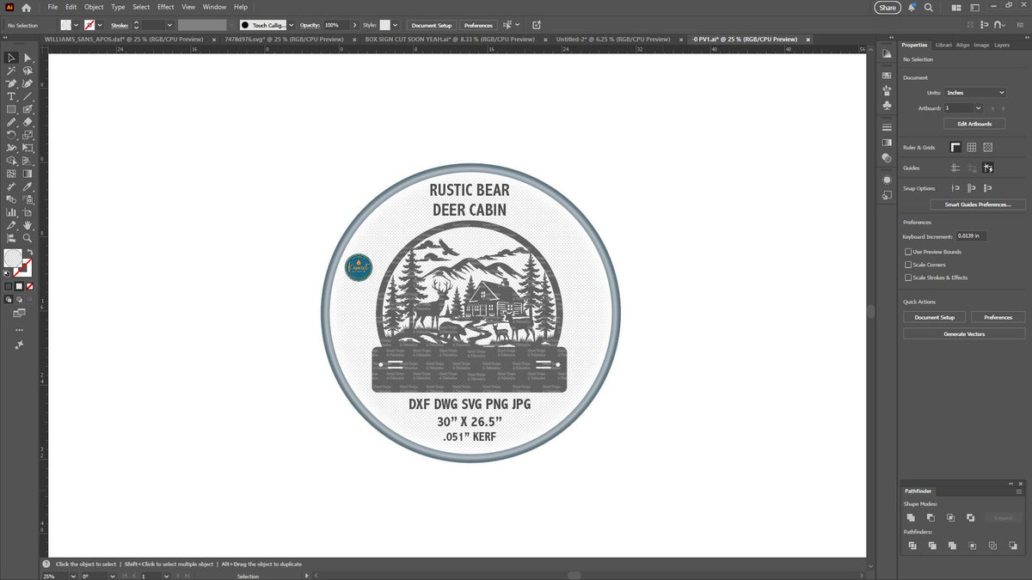Open the graphic Style dropdown
Screen dimensions: 1032x580
pos(396,26)
